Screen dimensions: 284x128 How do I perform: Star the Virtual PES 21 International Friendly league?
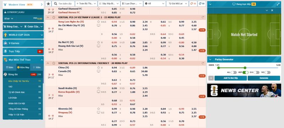(54, 63)
